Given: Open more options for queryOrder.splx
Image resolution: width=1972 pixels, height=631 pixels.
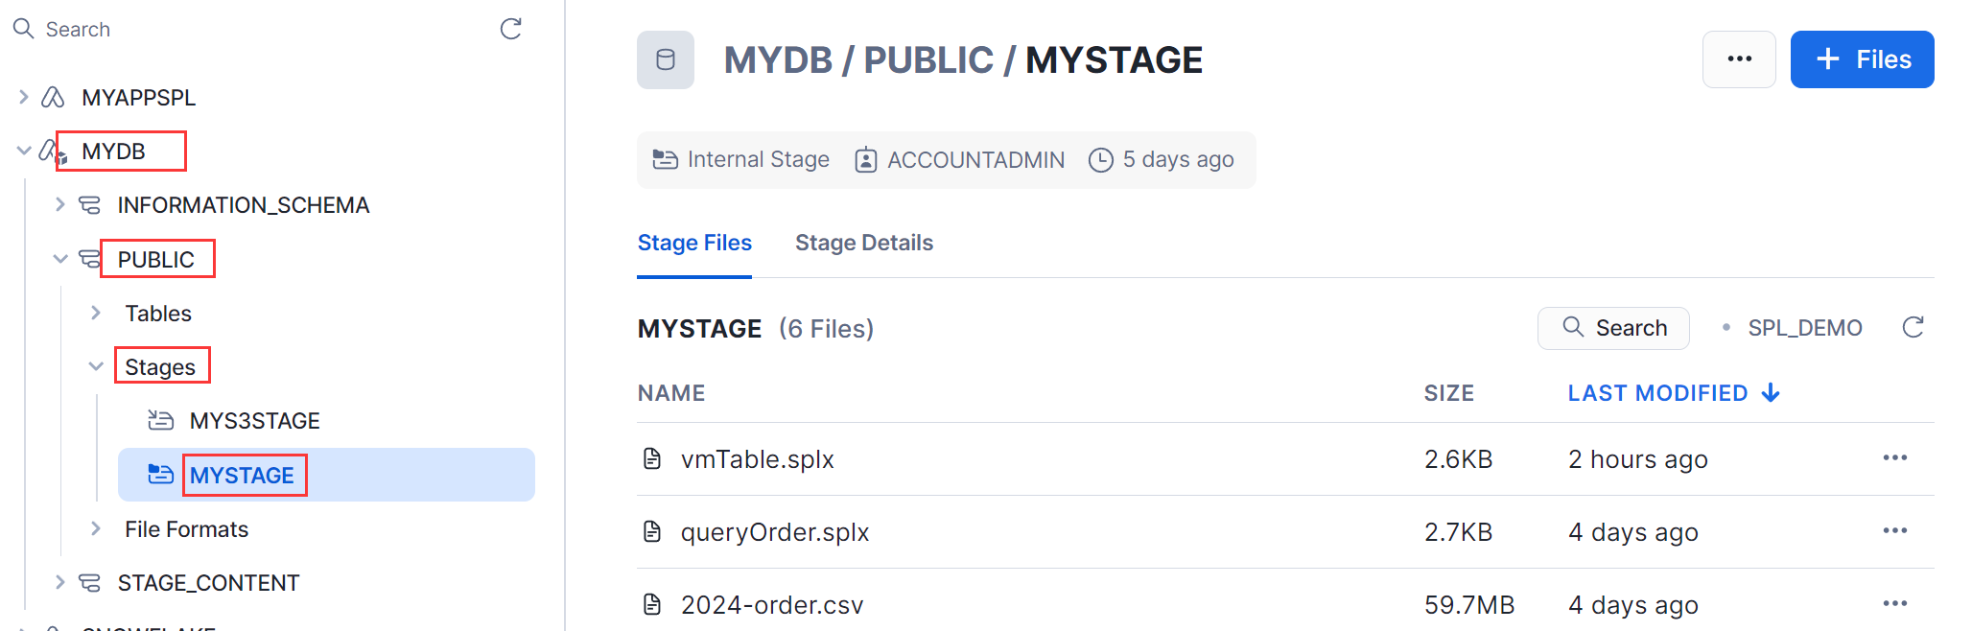Looking at the screenshot, I should click(1894, 531).
